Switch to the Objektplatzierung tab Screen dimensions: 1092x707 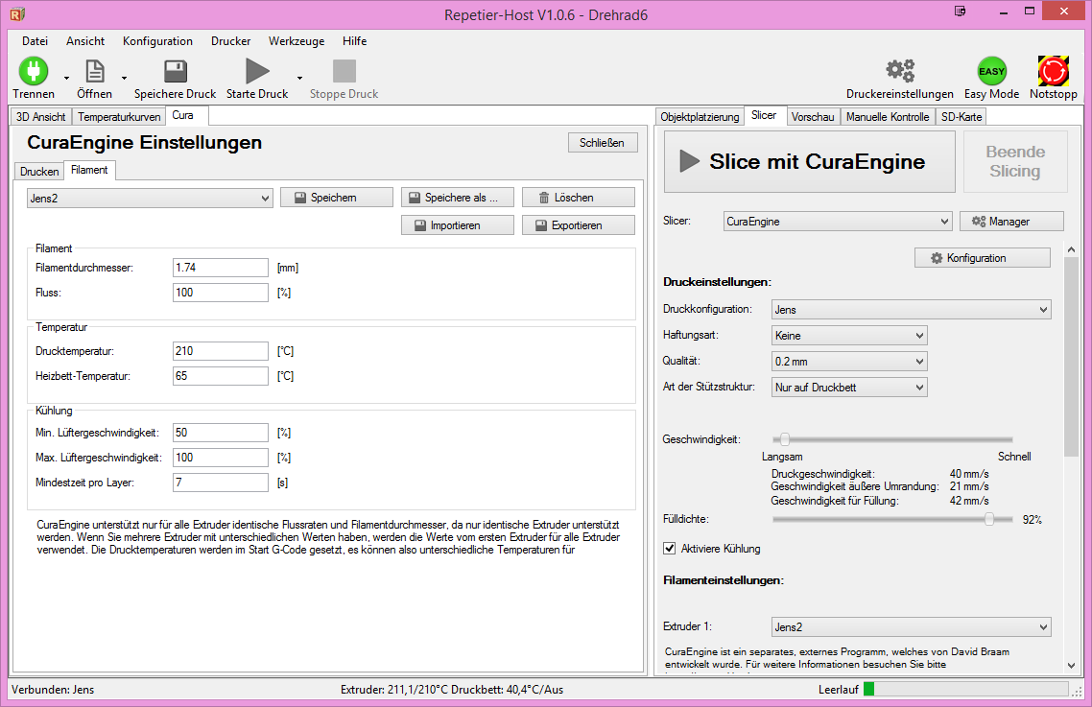700,116
